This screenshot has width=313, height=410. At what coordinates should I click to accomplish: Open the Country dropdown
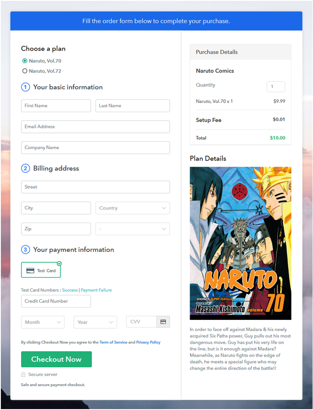tap(133, 208)
